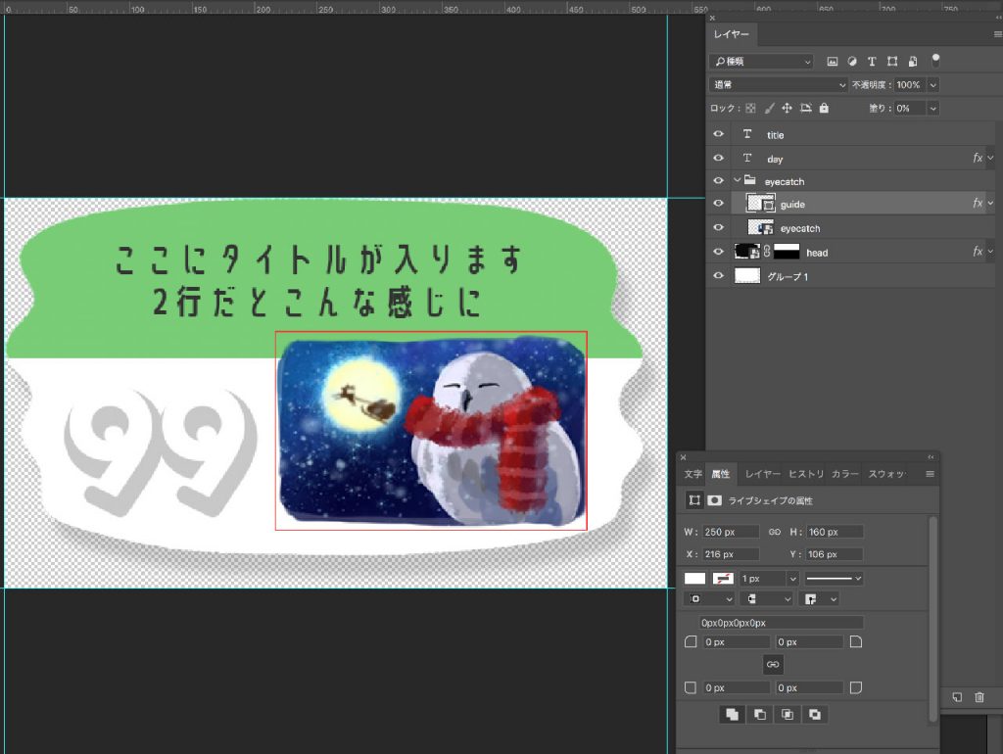Toggle the layer filter on/off switch
The image size is (1003, 754).
935,59
